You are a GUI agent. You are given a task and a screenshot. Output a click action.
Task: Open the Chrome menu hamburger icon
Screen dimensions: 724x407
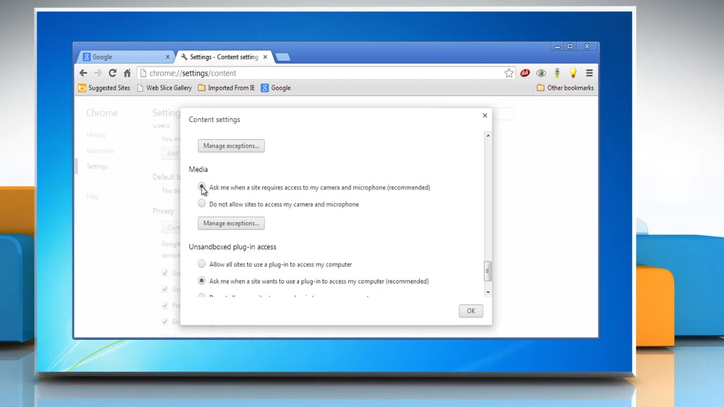(589, 73)
